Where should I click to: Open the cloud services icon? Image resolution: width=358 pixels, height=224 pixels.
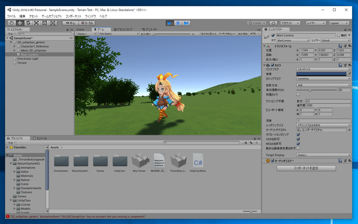tap(273, 23)
